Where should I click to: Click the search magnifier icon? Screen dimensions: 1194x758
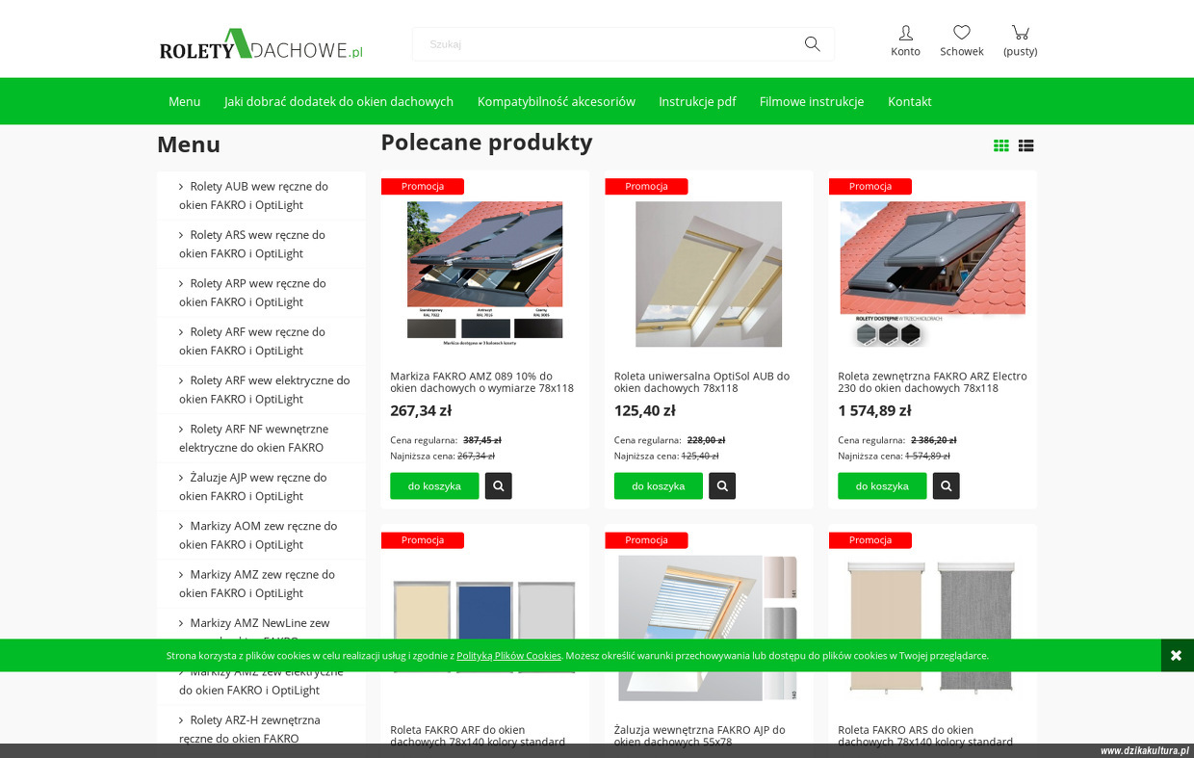[x=812, y=43]
